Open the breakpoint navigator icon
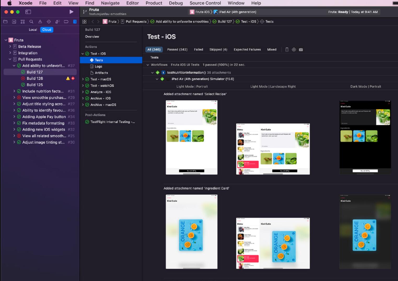 [66, 22]
